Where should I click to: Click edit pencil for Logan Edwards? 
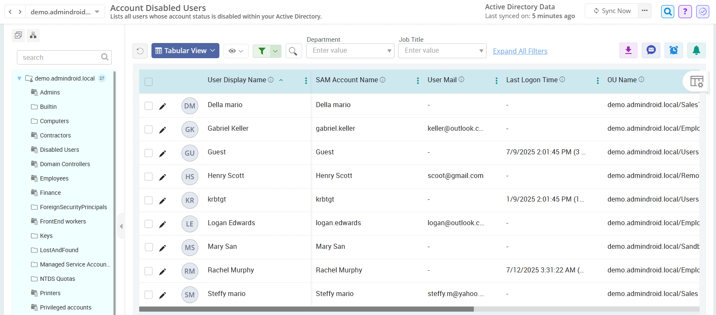point(162,224)
